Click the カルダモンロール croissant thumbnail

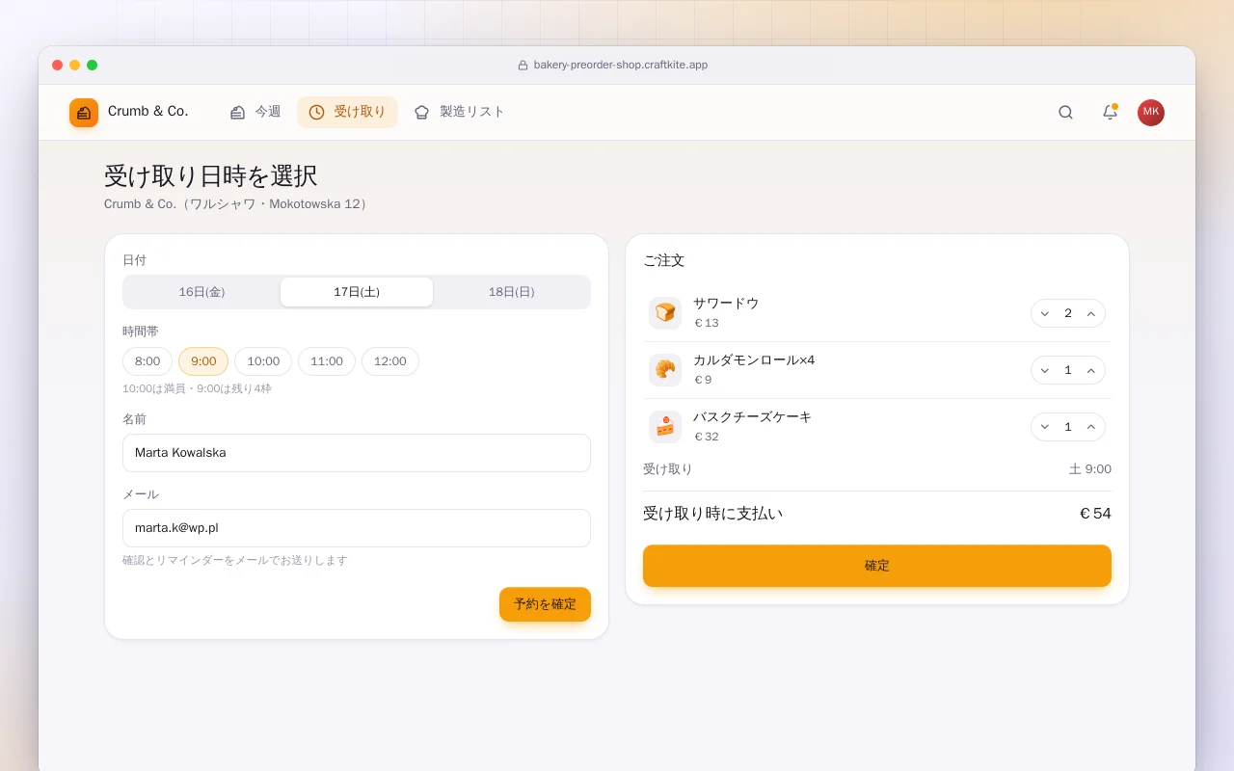pos(665,370)
